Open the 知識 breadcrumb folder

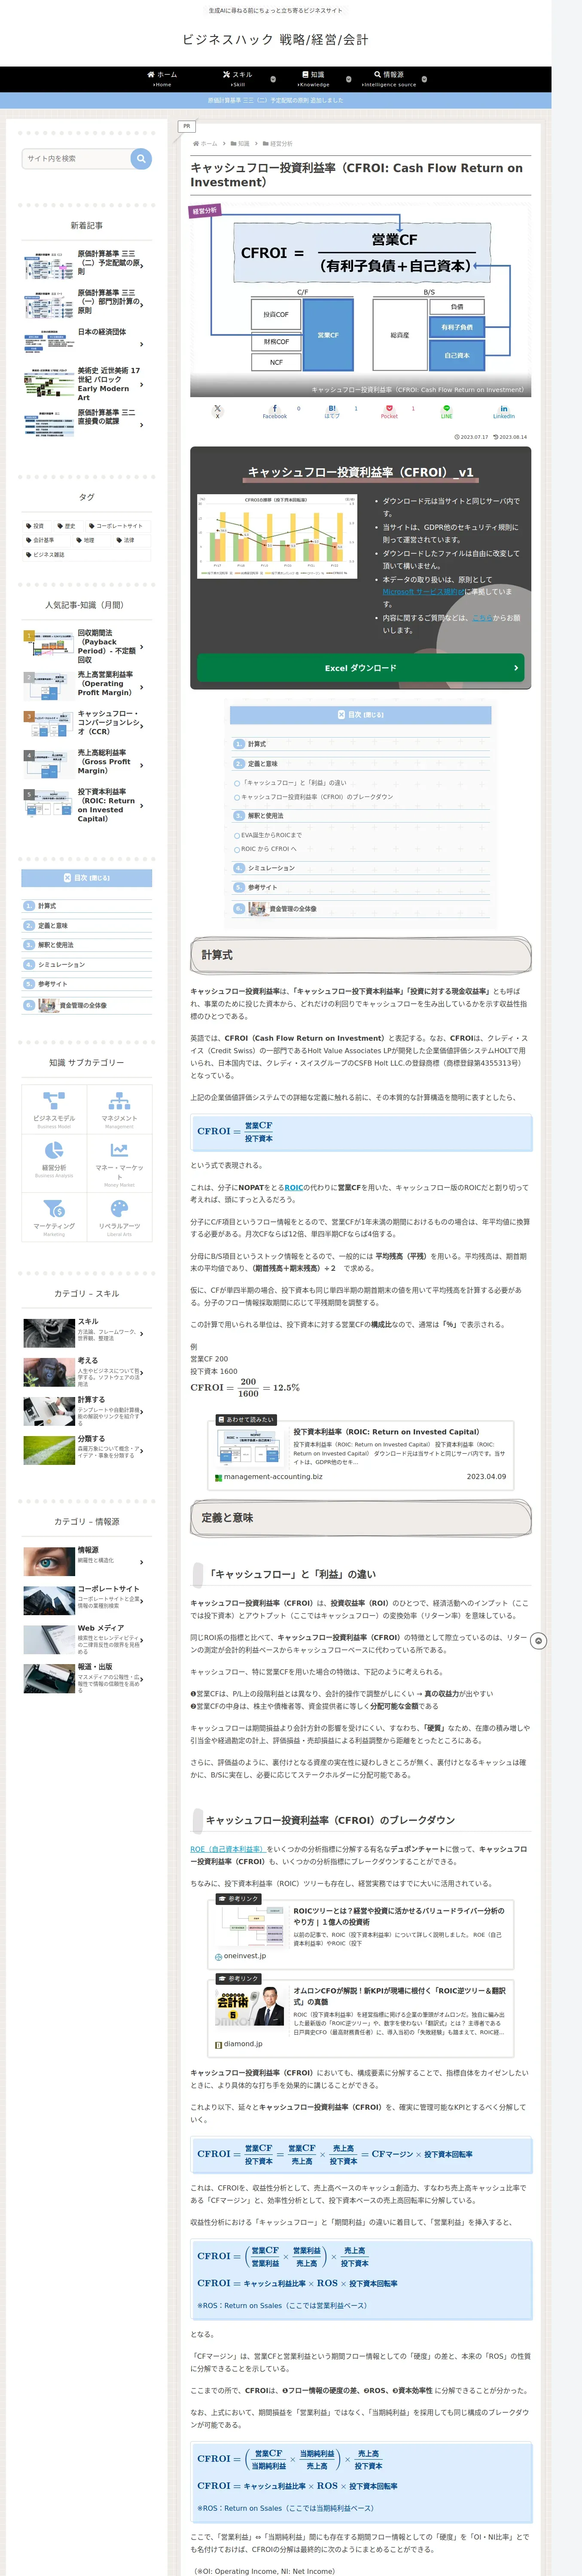pyautogui.click(x=240, y=143)
